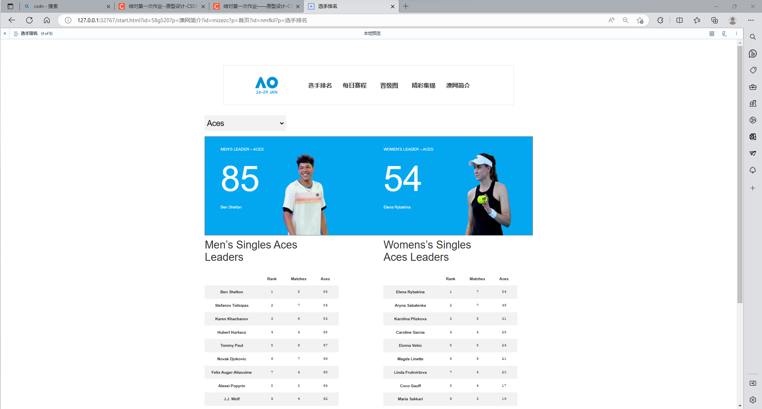The width and height of the screenshot is (762, 409).
Task: Select Stefanos Tsitsipas table row
Action: pos(272,306)
